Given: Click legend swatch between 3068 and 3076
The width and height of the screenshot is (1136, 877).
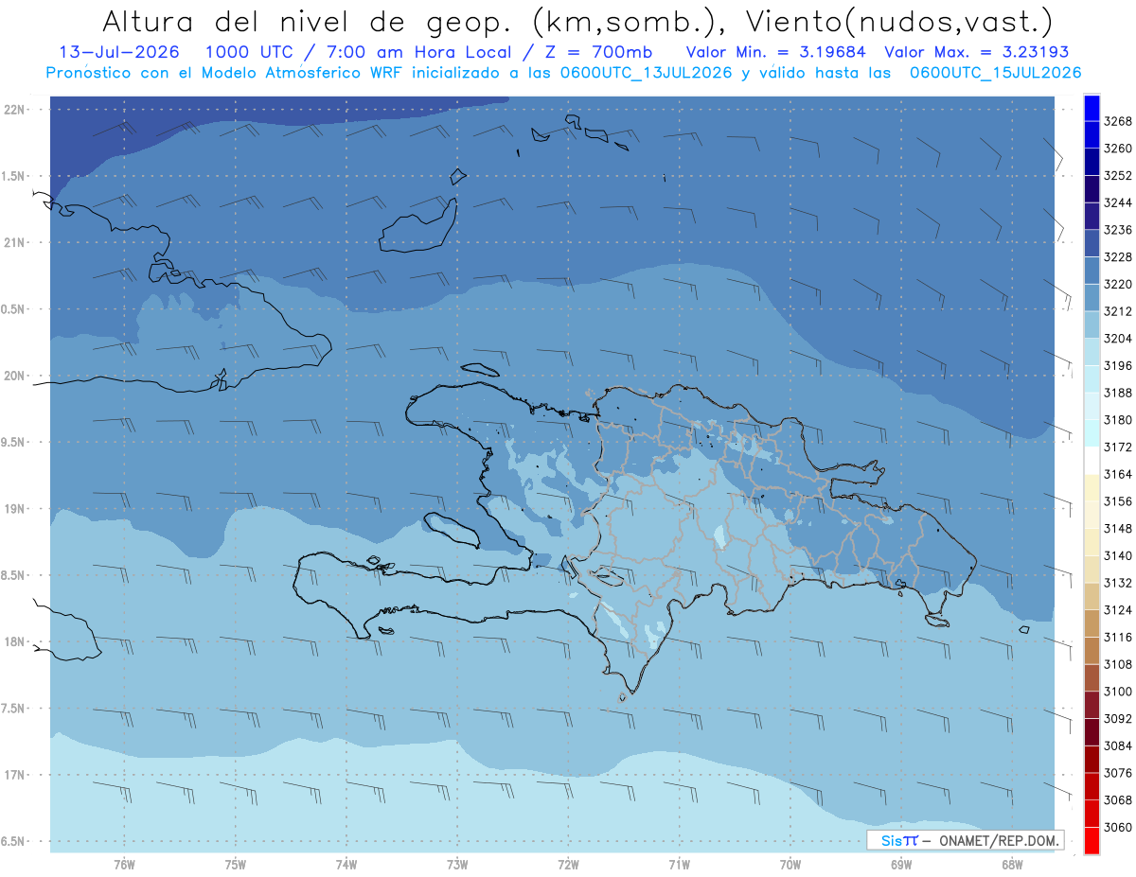Looking at the screenshot, I should [x=1092, y=786].
